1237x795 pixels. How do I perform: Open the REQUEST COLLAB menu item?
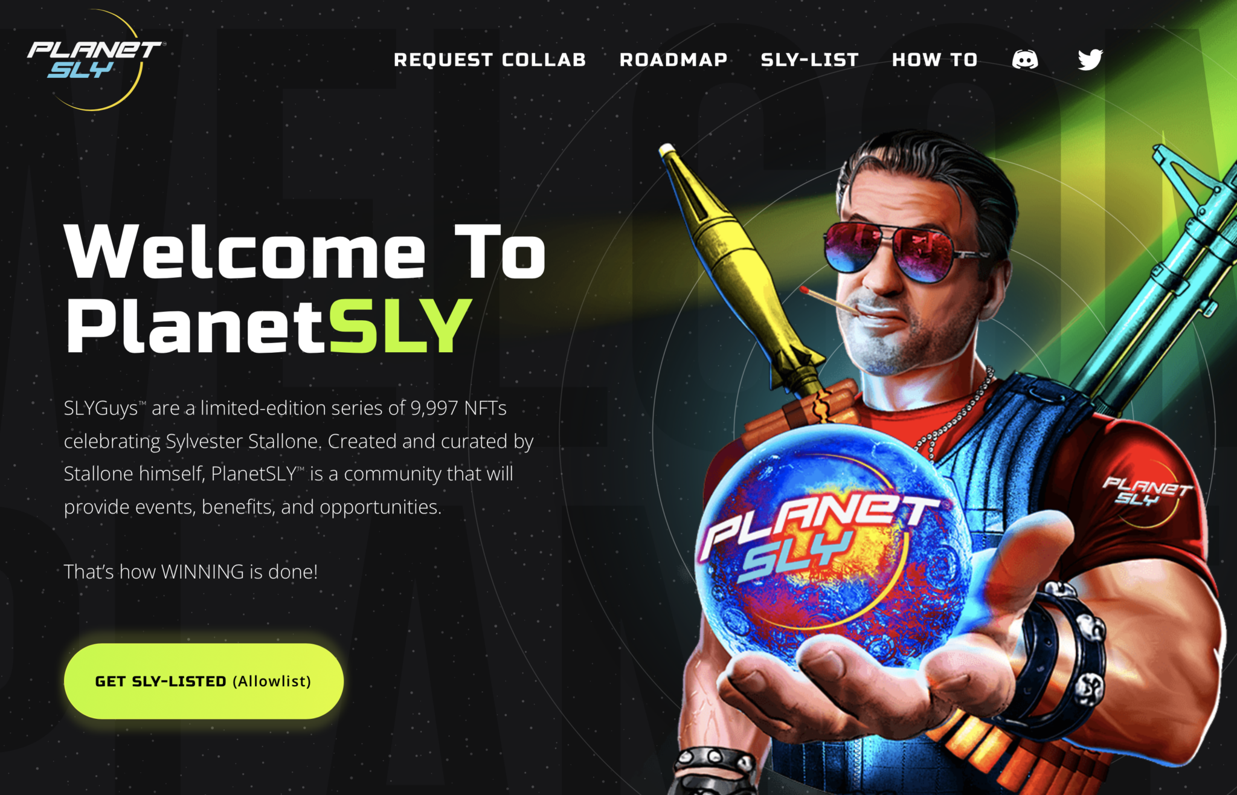(x=490, y=60)
